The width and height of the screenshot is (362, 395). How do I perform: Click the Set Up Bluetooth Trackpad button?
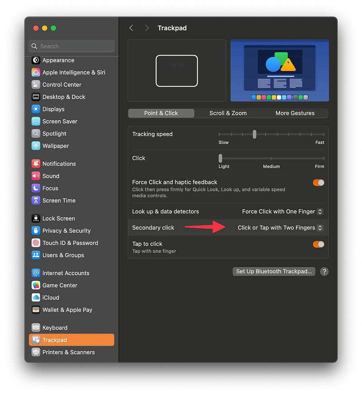[274, 271]
